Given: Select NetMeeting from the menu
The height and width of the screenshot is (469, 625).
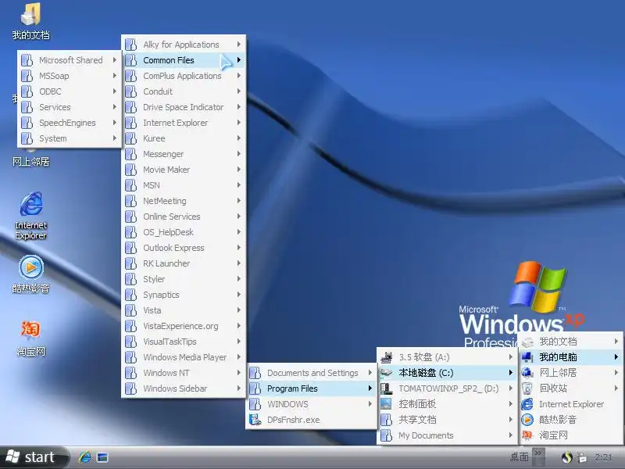Looking at the screenshot, I should [184, 201].
